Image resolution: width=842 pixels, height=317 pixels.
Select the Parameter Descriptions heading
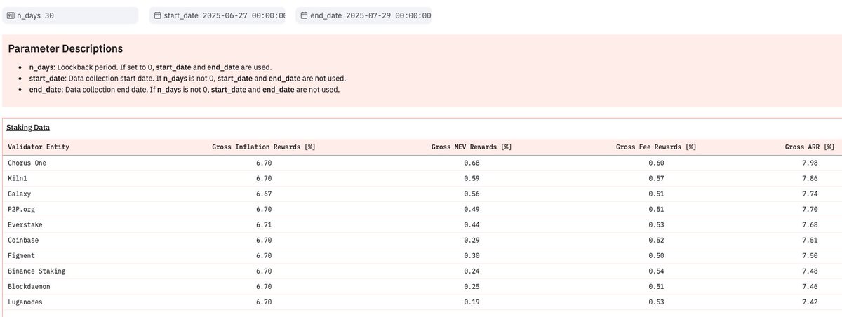tap(65, 48)
